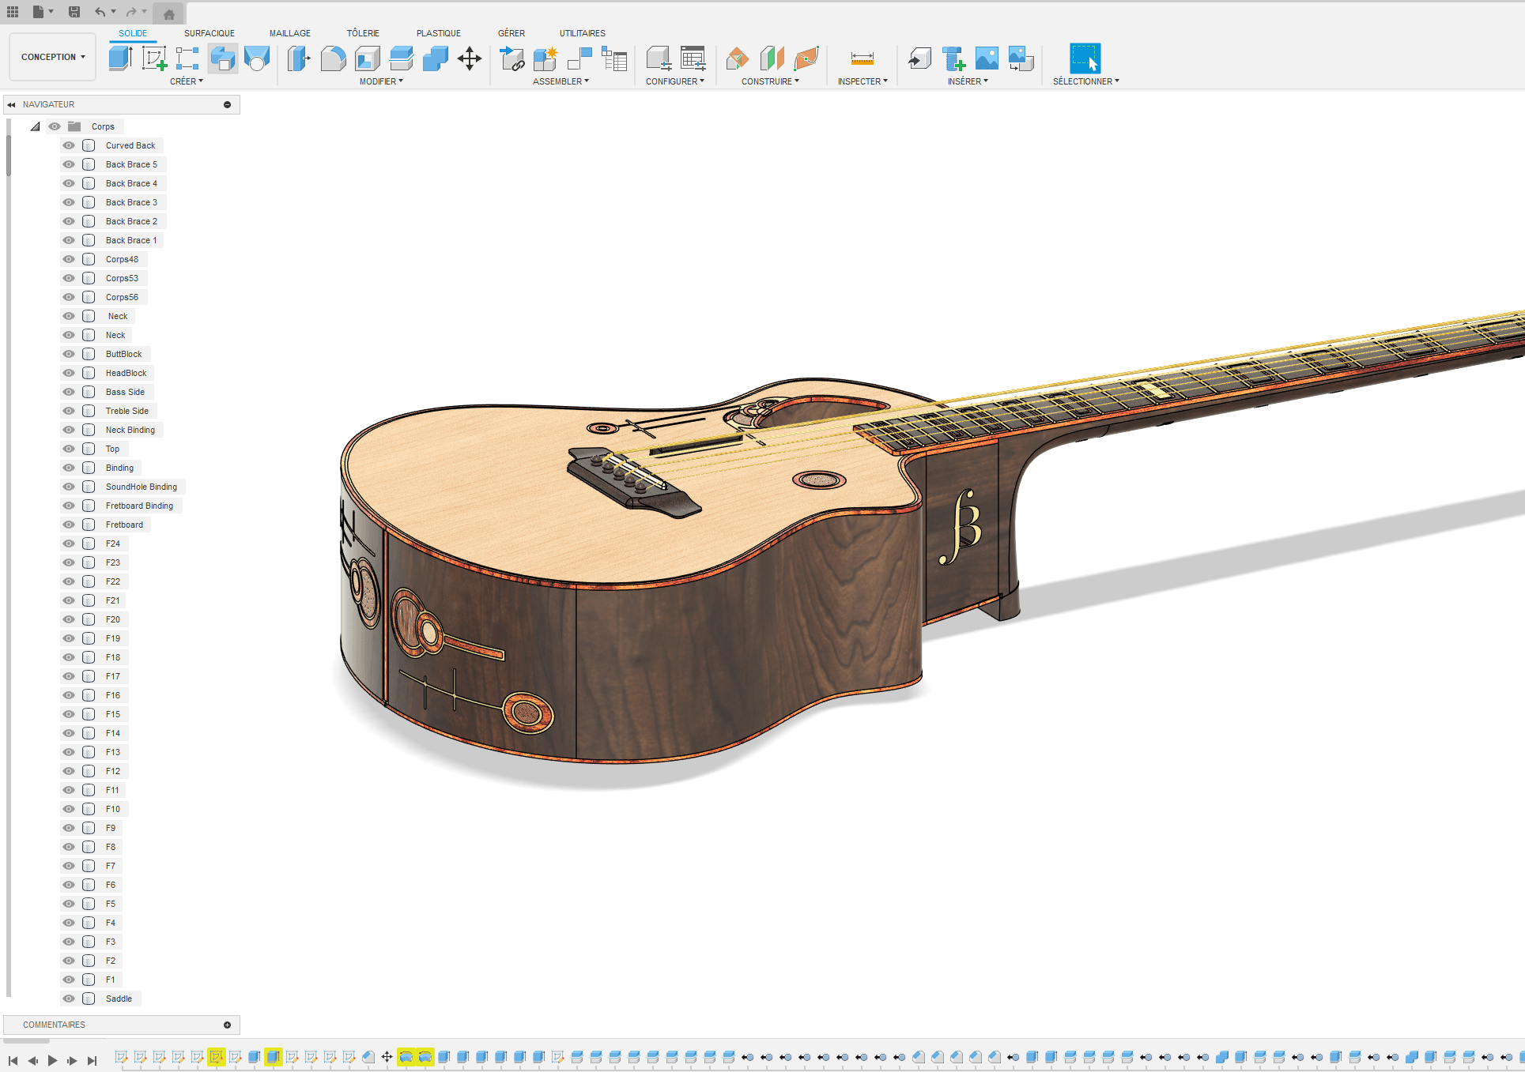Select the Extrusion tool in the Créer group
1525x1072 pixels.
[119, 58]
